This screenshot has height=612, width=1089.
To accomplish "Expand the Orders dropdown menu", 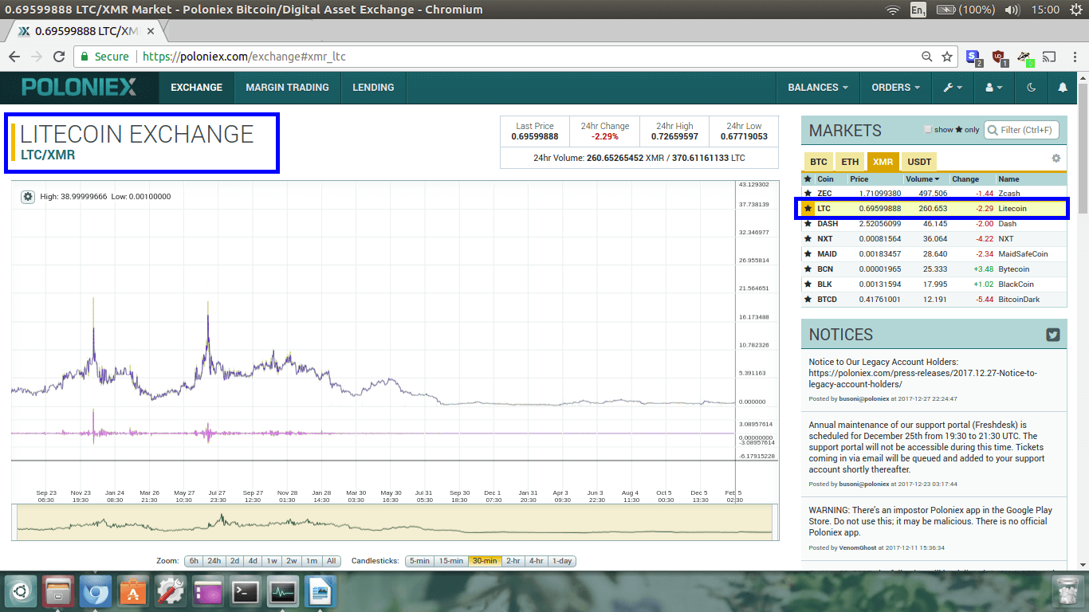I will [896, 88].
